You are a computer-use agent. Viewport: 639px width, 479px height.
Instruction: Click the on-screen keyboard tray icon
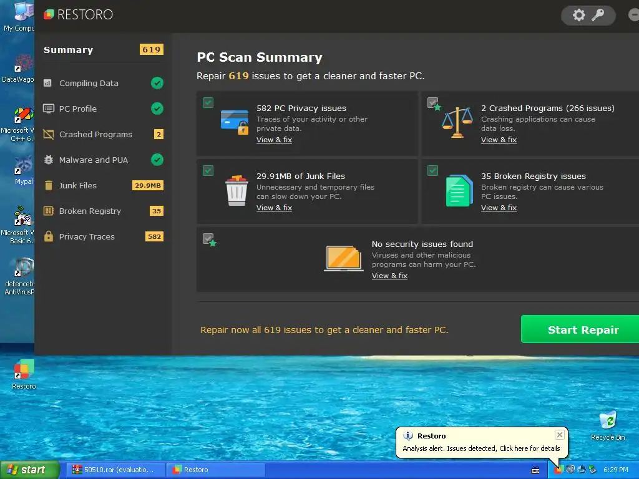pyautogui.click(x=535, y=470)
